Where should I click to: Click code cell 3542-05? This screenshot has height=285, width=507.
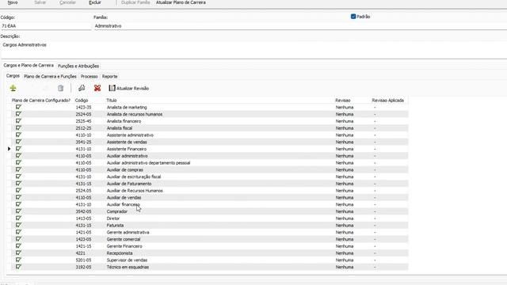[x=83, y=211]
